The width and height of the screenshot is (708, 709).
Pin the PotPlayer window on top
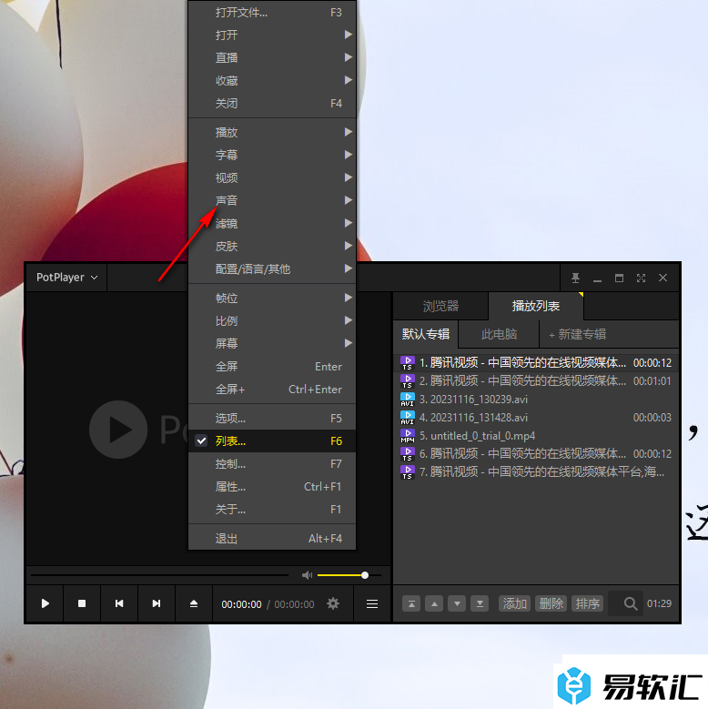[x=575, y=278]
